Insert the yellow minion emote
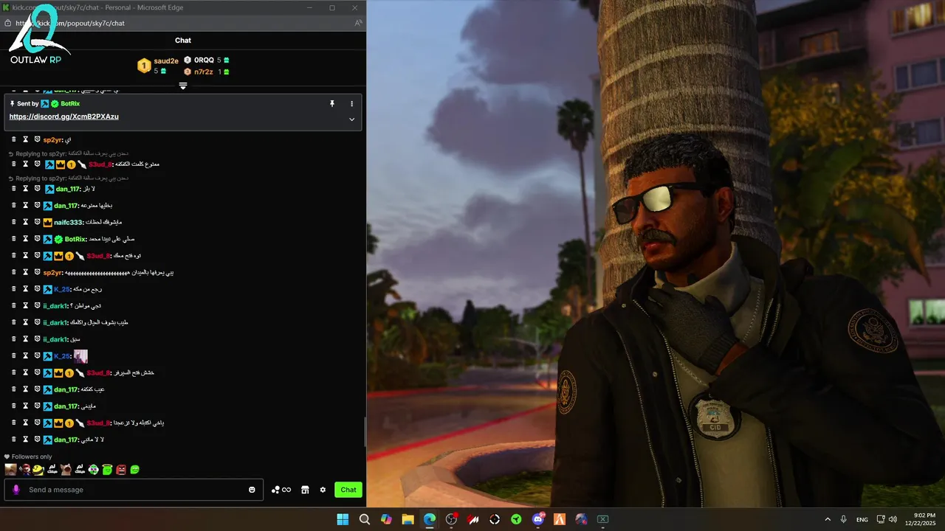This screenshot has width=945, height=531. tap(38, 469)
